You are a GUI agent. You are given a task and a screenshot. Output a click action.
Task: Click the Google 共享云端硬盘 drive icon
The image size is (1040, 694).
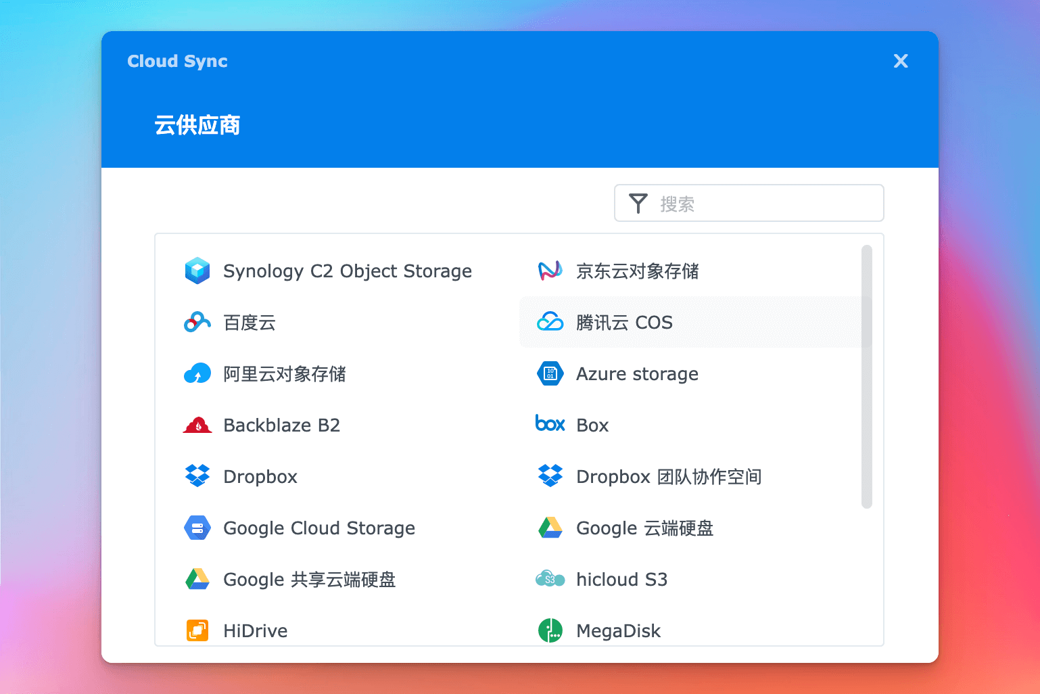coord(197,579)
